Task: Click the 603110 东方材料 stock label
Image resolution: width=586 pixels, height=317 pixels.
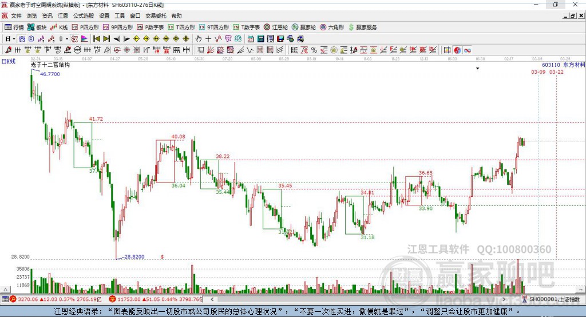Action: [x=564, y=65]
